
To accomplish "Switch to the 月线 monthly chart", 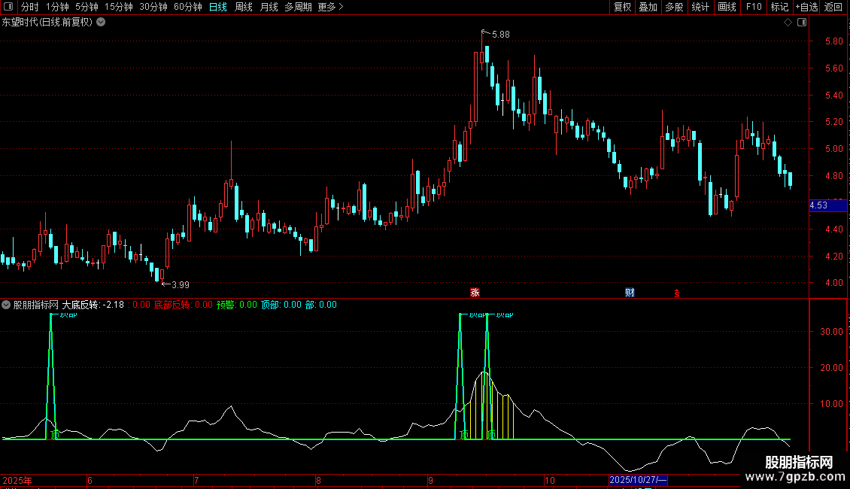I will click(269, 7).
